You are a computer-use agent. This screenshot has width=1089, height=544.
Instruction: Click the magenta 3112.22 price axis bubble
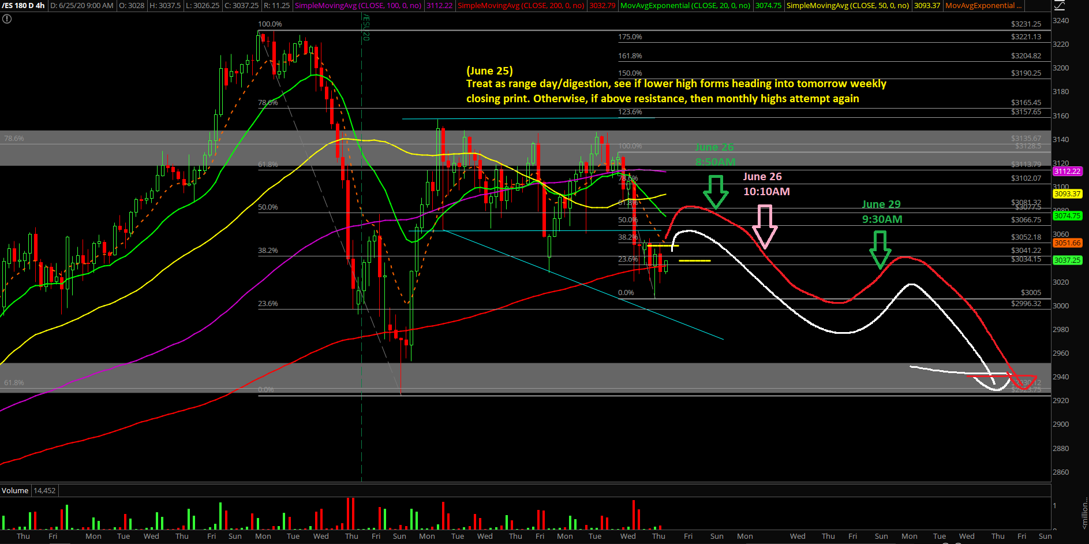tap(1067, 171)
